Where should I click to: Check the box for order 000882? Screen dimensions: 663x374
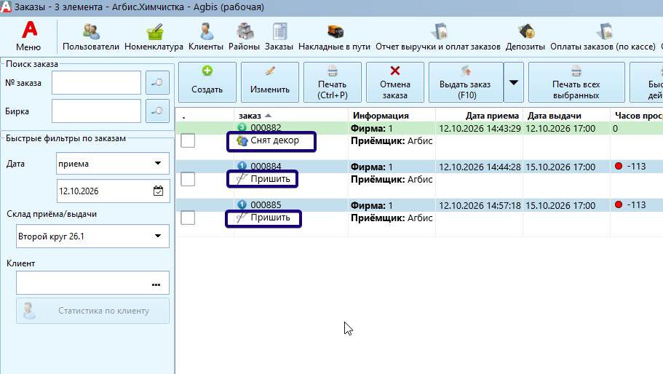click(x=188, y=140)
